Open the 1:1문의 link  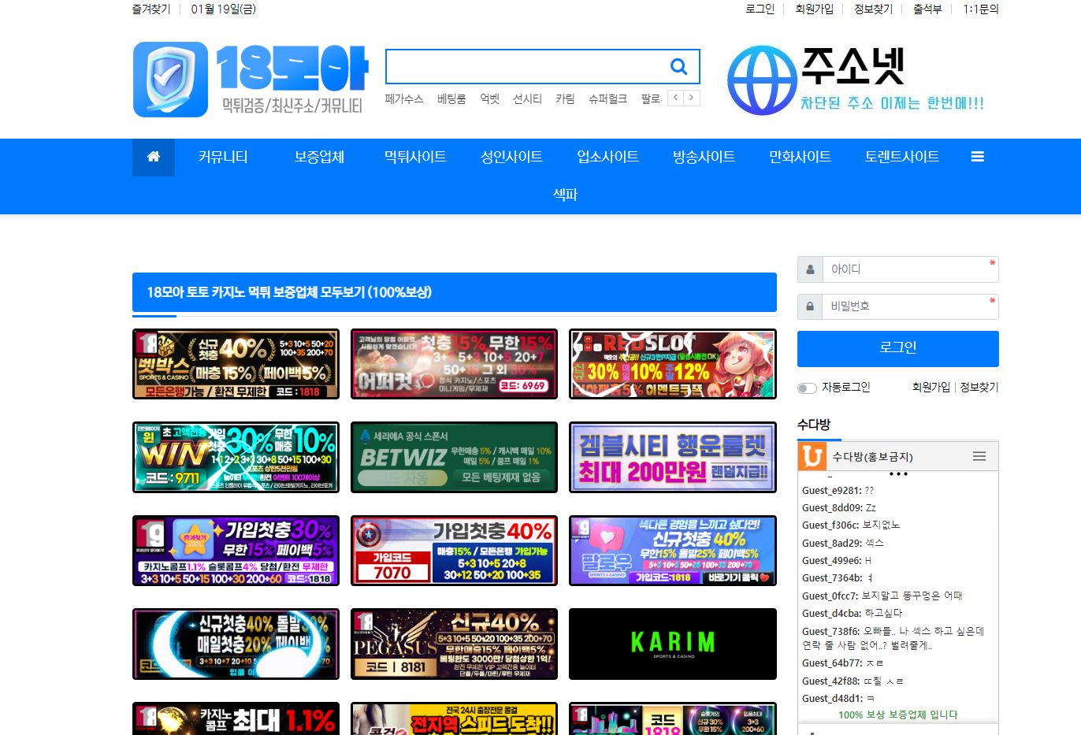click(981, 9)
